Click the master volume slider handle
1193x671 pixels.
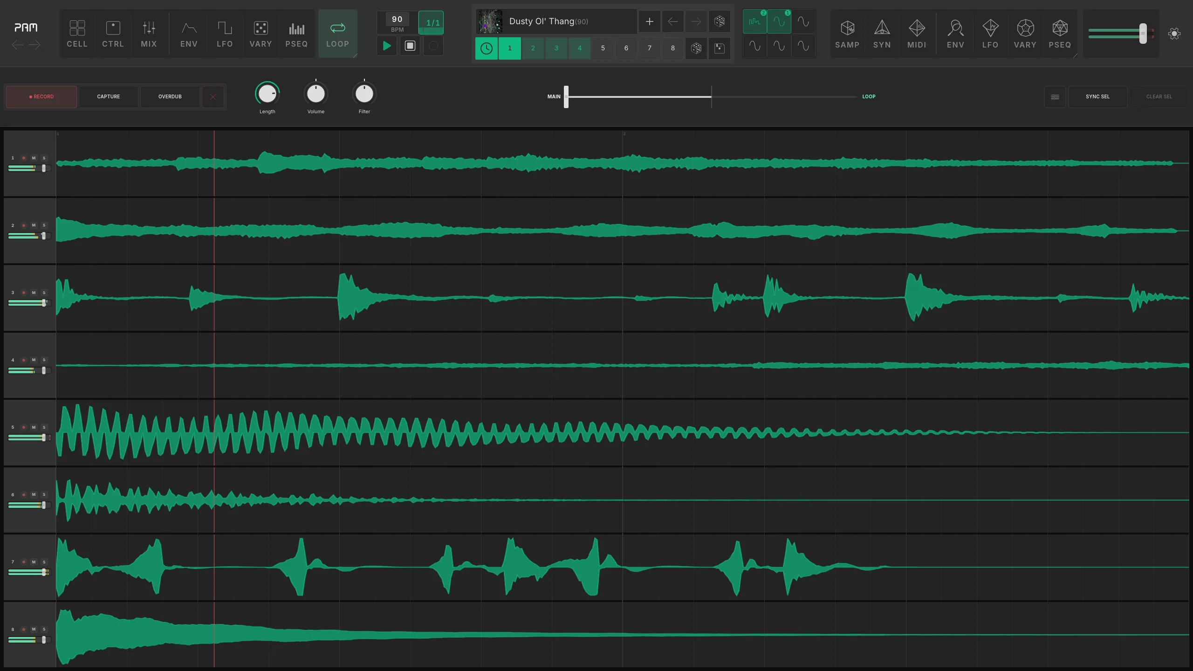click(1143, 34)
